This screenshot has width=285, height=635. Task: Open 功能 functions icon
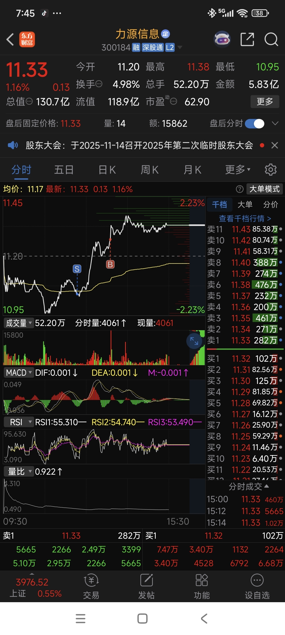point(202,586)
